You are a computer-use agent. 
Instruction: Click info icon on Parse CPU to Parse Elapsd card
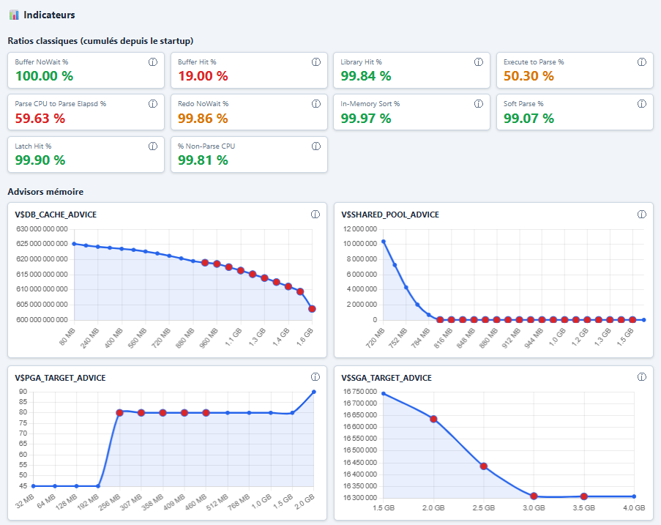(x=152, y=104)
